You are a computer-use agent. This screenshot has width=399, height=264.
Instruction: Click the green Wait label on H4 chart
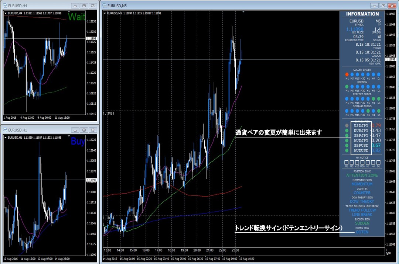76,17
